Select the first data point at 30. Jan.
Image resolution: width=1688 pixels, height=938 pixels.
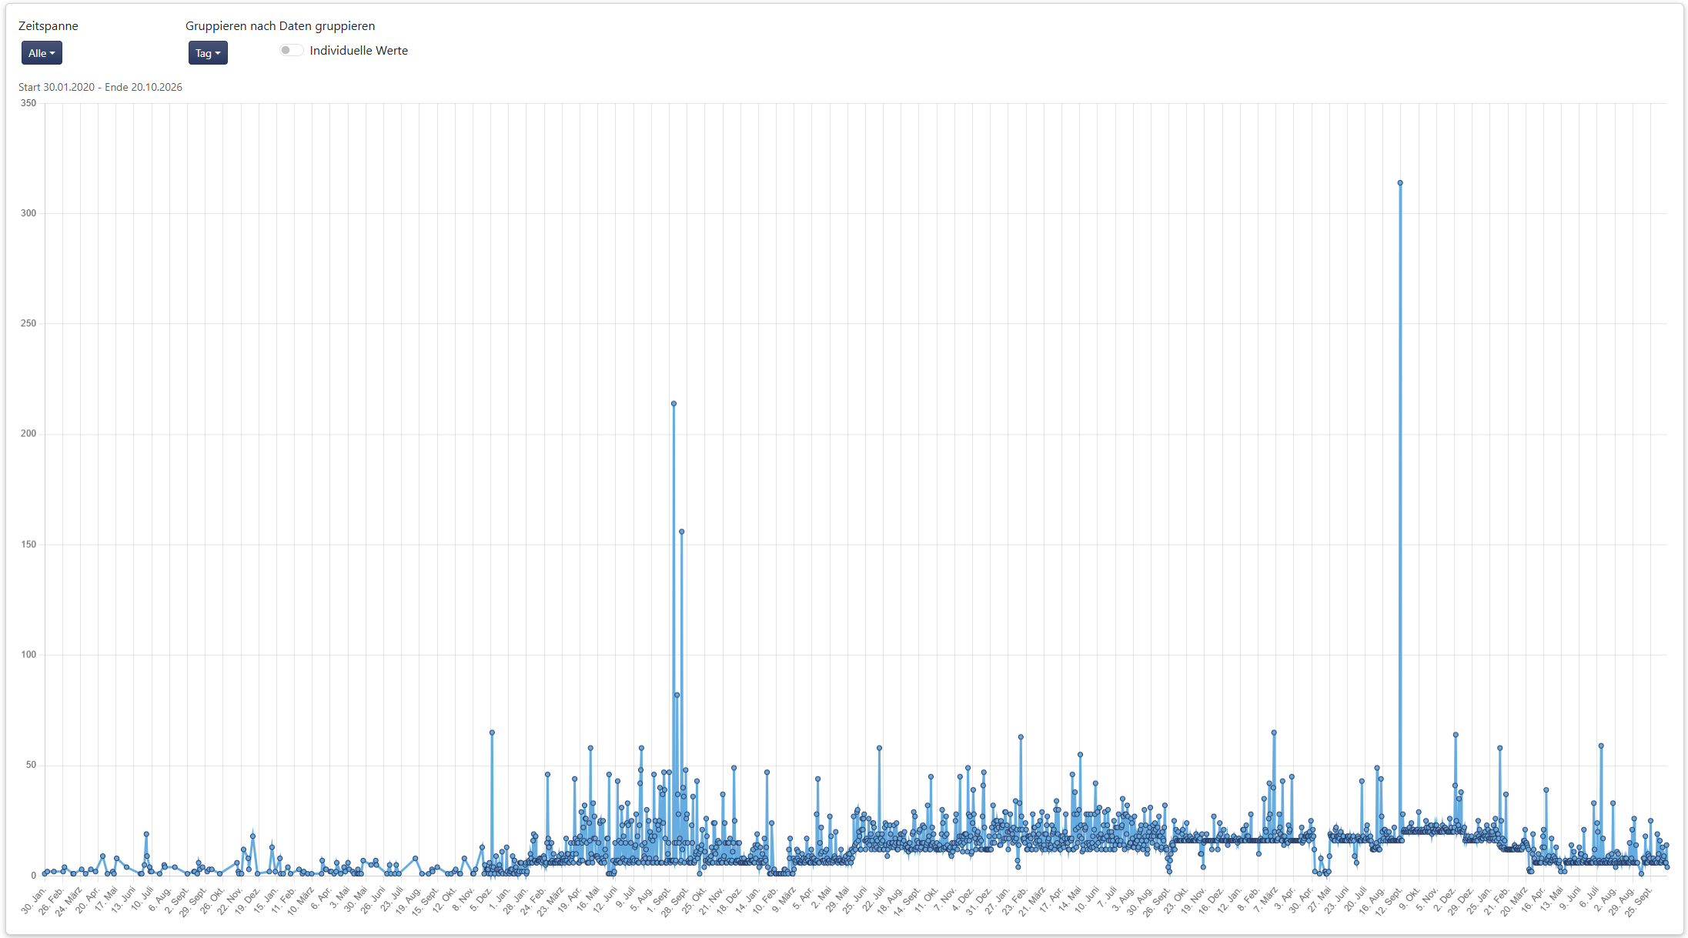[45, 873]
